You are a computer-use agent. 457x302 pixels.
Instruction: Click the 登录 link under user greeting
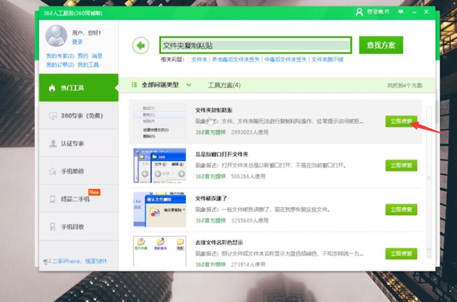(77, 42)
